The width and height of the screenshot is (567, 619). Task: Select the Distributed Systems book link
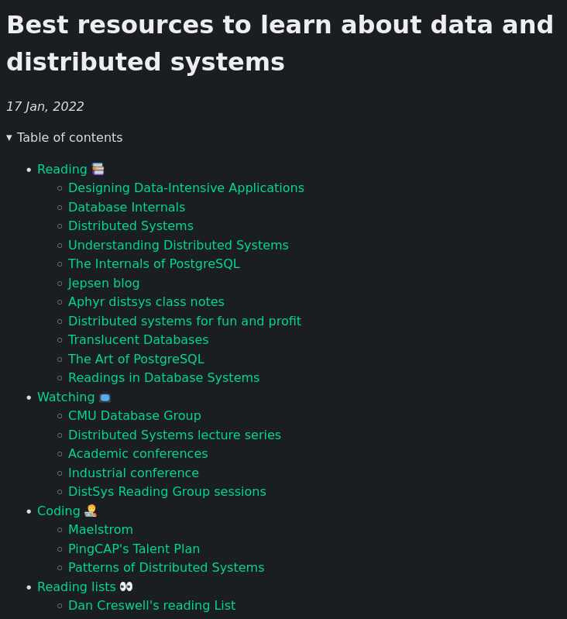coord(131,225)
